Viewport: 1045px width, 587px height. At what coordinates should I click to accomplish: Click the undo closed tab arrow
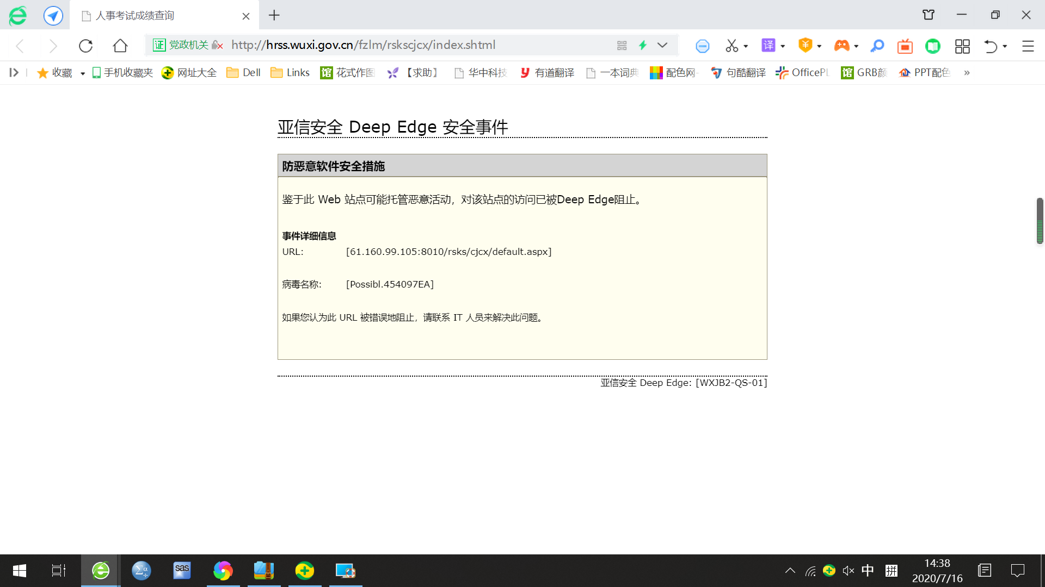pos(991,46)
